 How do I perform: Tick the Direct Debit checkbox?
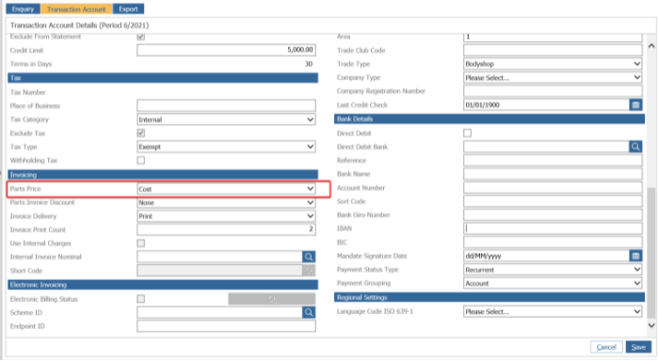click(x=468, y=133)
